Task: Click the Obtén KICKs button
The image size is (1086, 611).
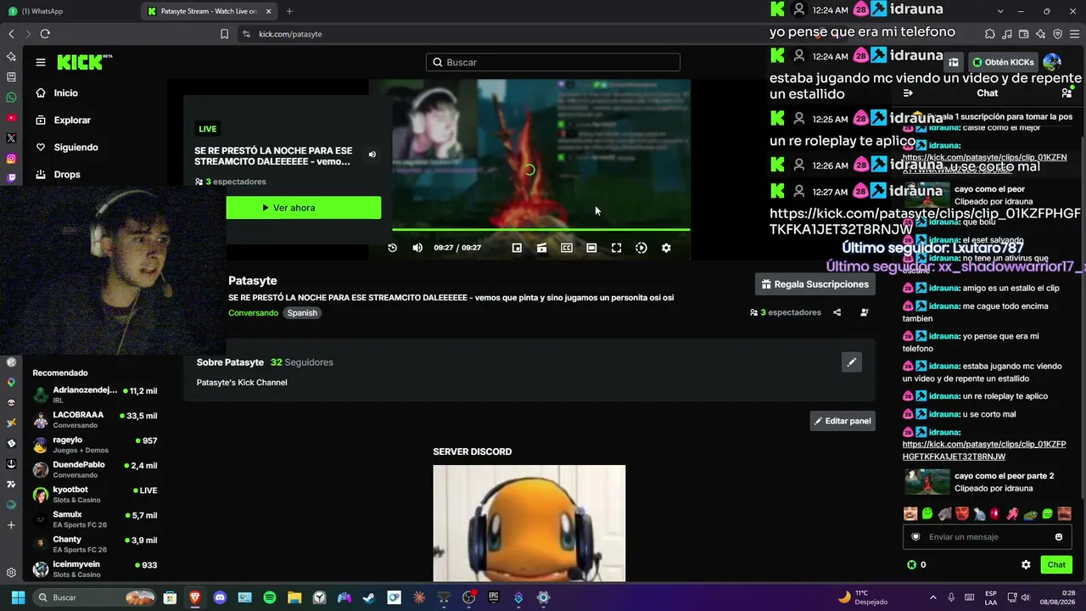Action: (x=1004, y=62)
